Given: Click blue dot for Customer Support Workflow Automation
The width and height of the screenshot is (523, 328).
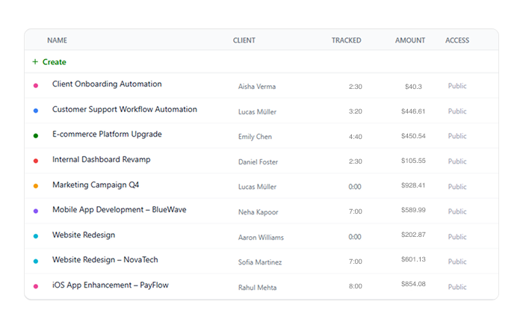Looking at the screenshot, I should tap(36, 111).
